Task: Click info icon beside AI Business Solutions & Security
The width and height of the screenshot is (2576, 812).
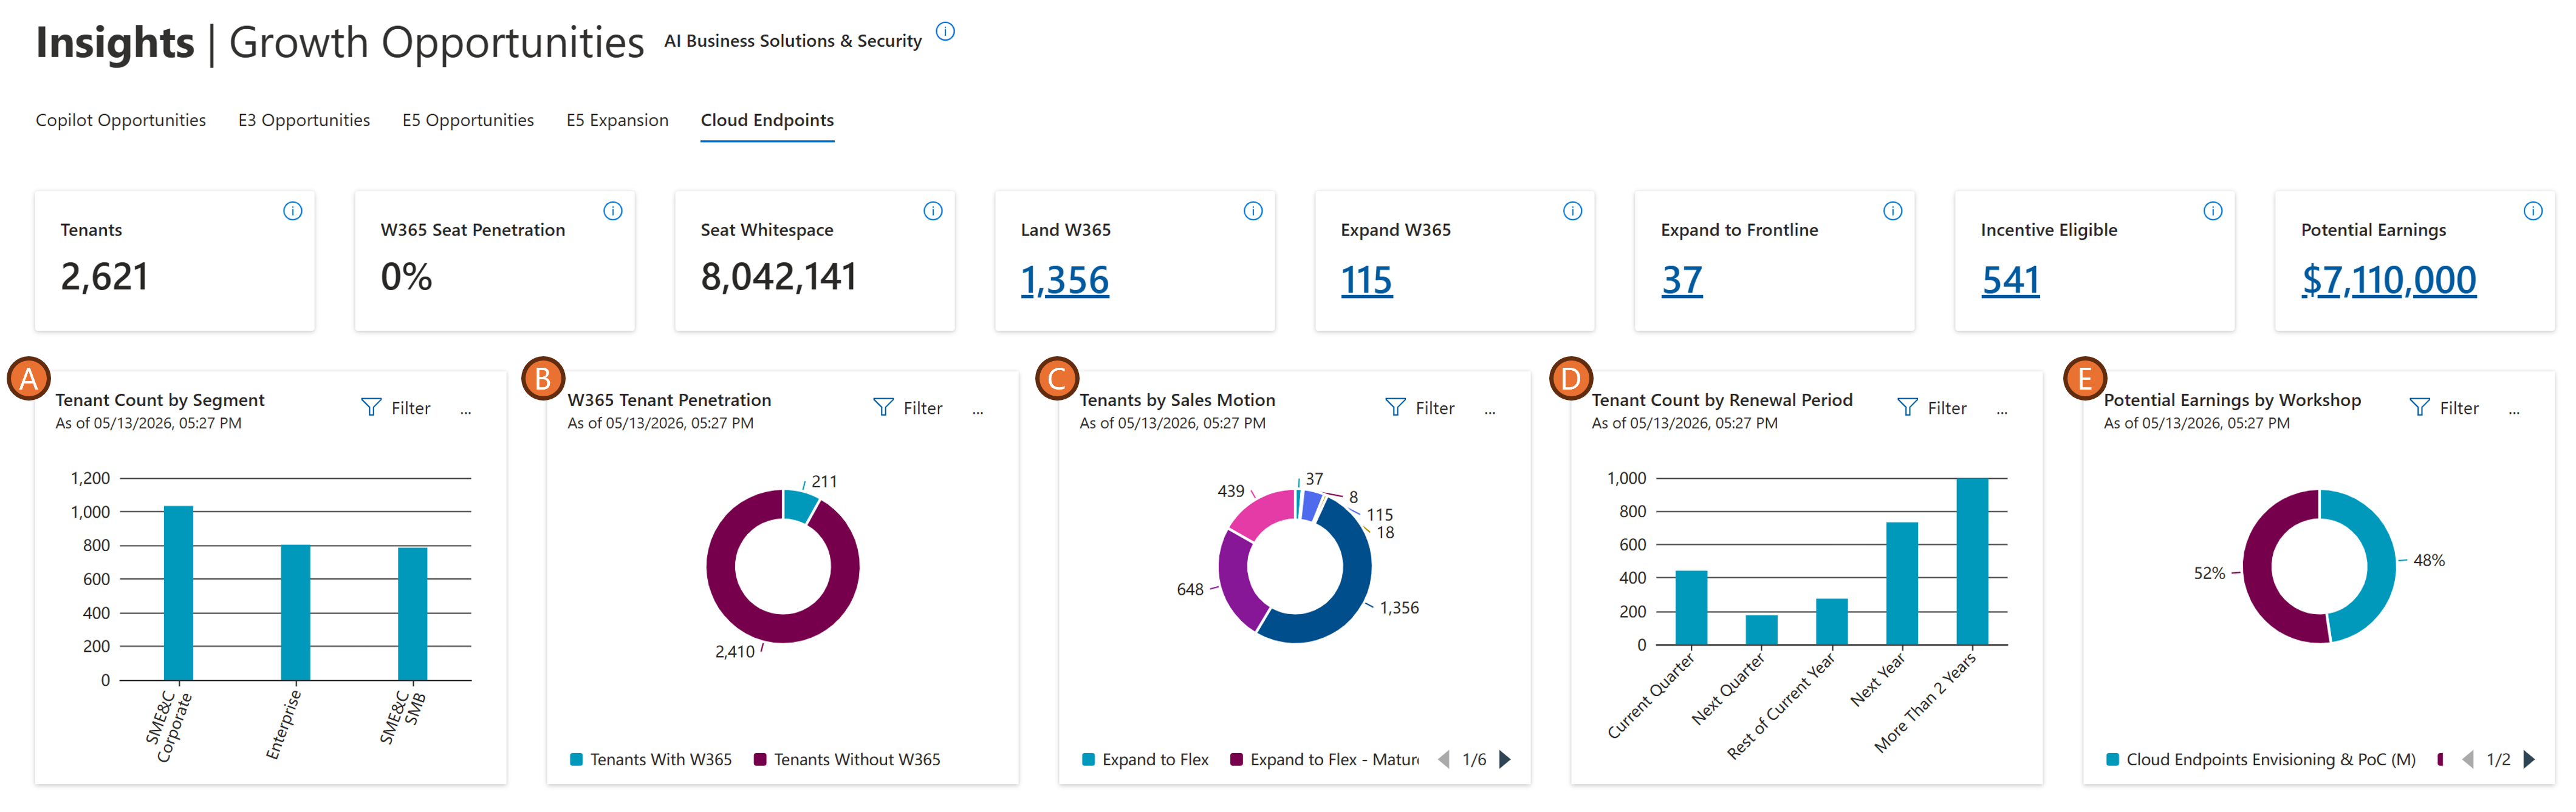Action: pos(945,32)
